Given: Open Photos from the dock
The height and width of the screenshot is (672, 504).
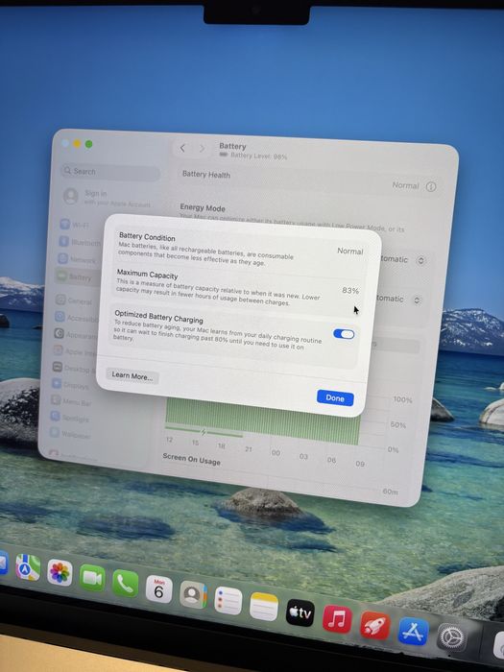Looking at the screenshot, I should [60, 572].
